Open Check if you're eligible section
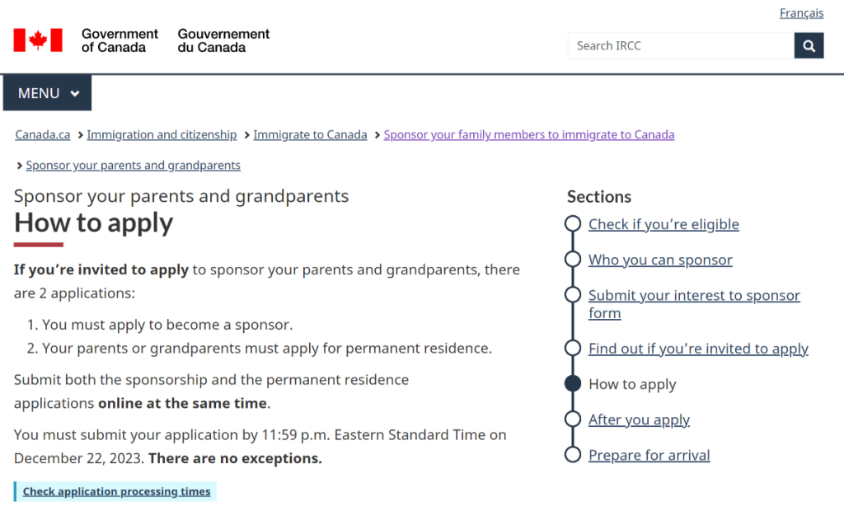 pyautogui.click(x=663, y=224)
